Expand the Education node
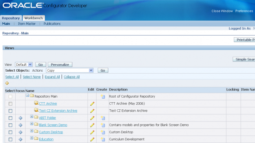Image resolution: width=255 pixels, height=143 pixels. click(32, 138)
